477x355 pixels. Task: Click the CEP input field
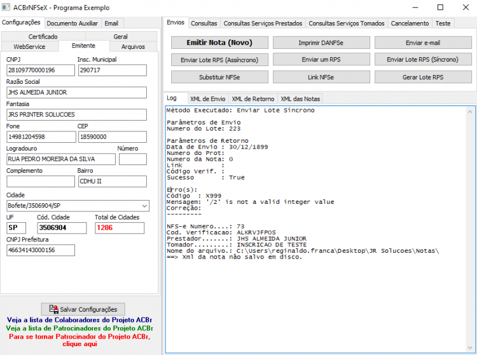112,137
